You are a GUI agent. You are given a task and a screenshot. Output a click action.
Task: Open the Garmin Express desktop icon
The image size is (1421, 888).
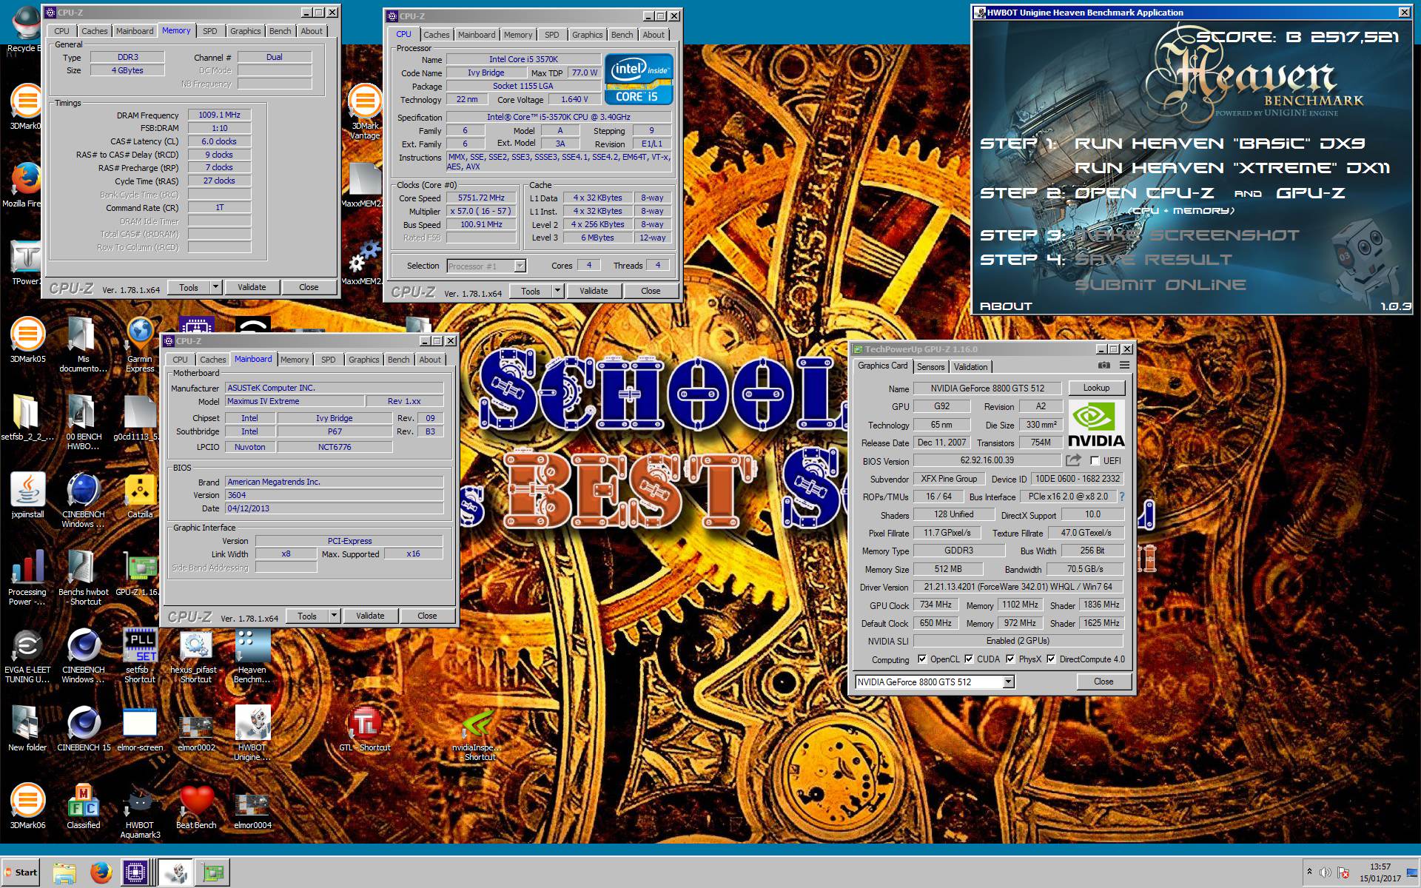click(x=140, y=346)
